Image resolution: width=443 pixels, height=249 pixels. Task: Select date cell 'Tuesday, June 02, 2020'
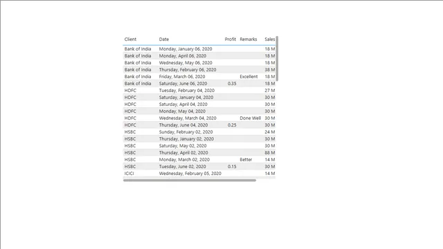pos(182,167)
